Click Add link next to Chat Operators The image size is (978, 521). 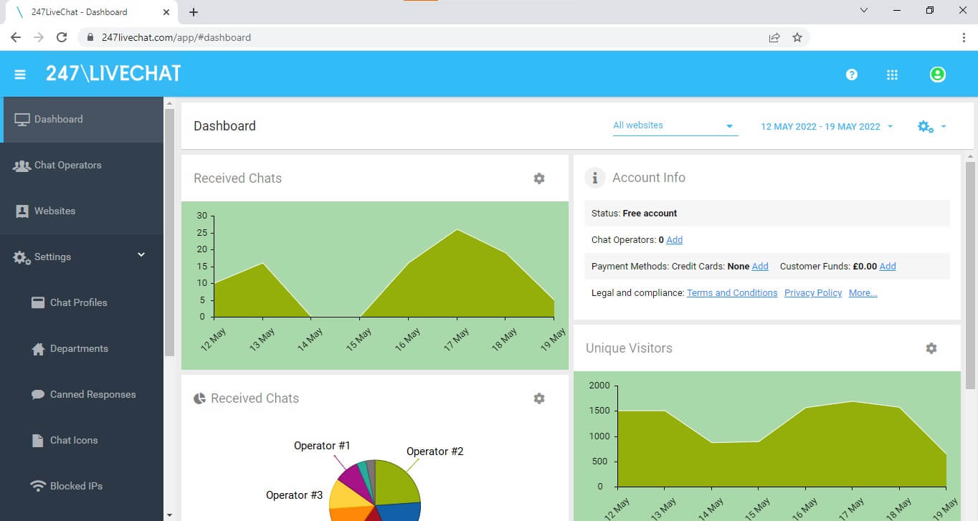pos(674,240)
